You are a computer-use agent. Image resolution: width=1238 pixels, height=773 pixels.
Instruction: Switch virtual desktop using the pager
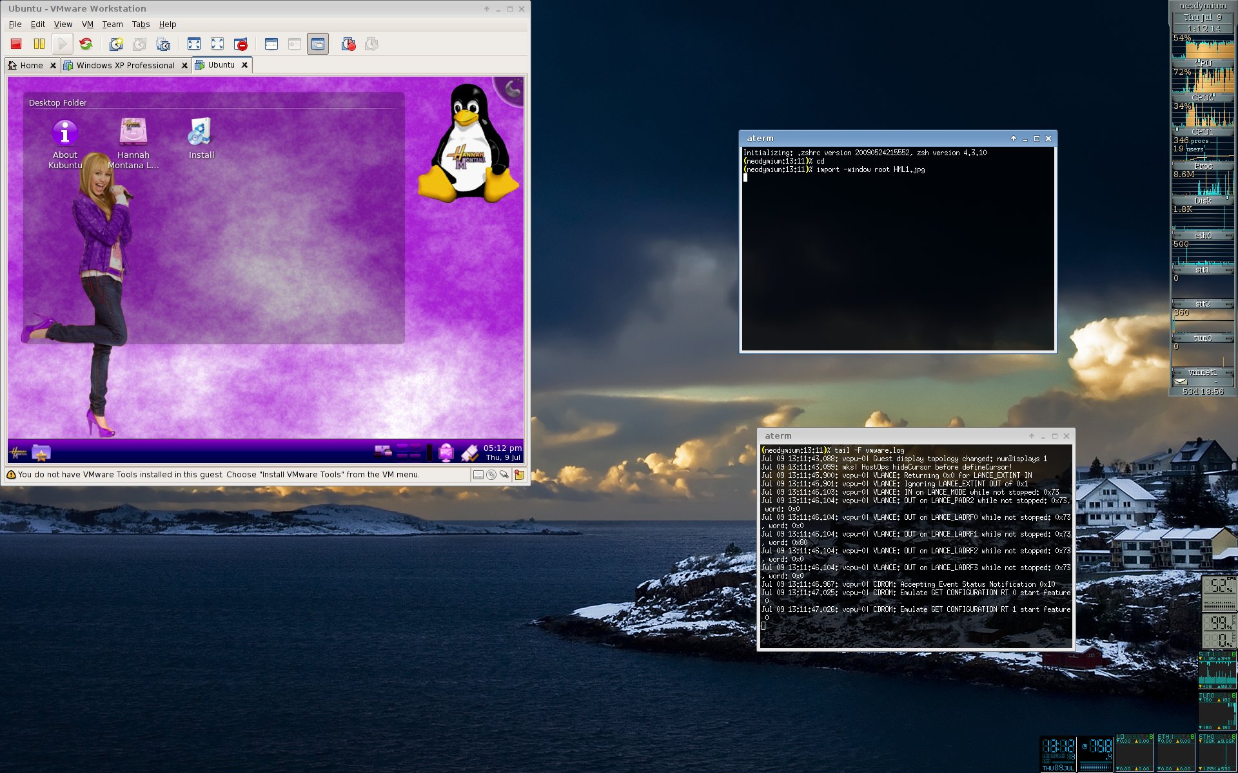(x=409, y=452)
